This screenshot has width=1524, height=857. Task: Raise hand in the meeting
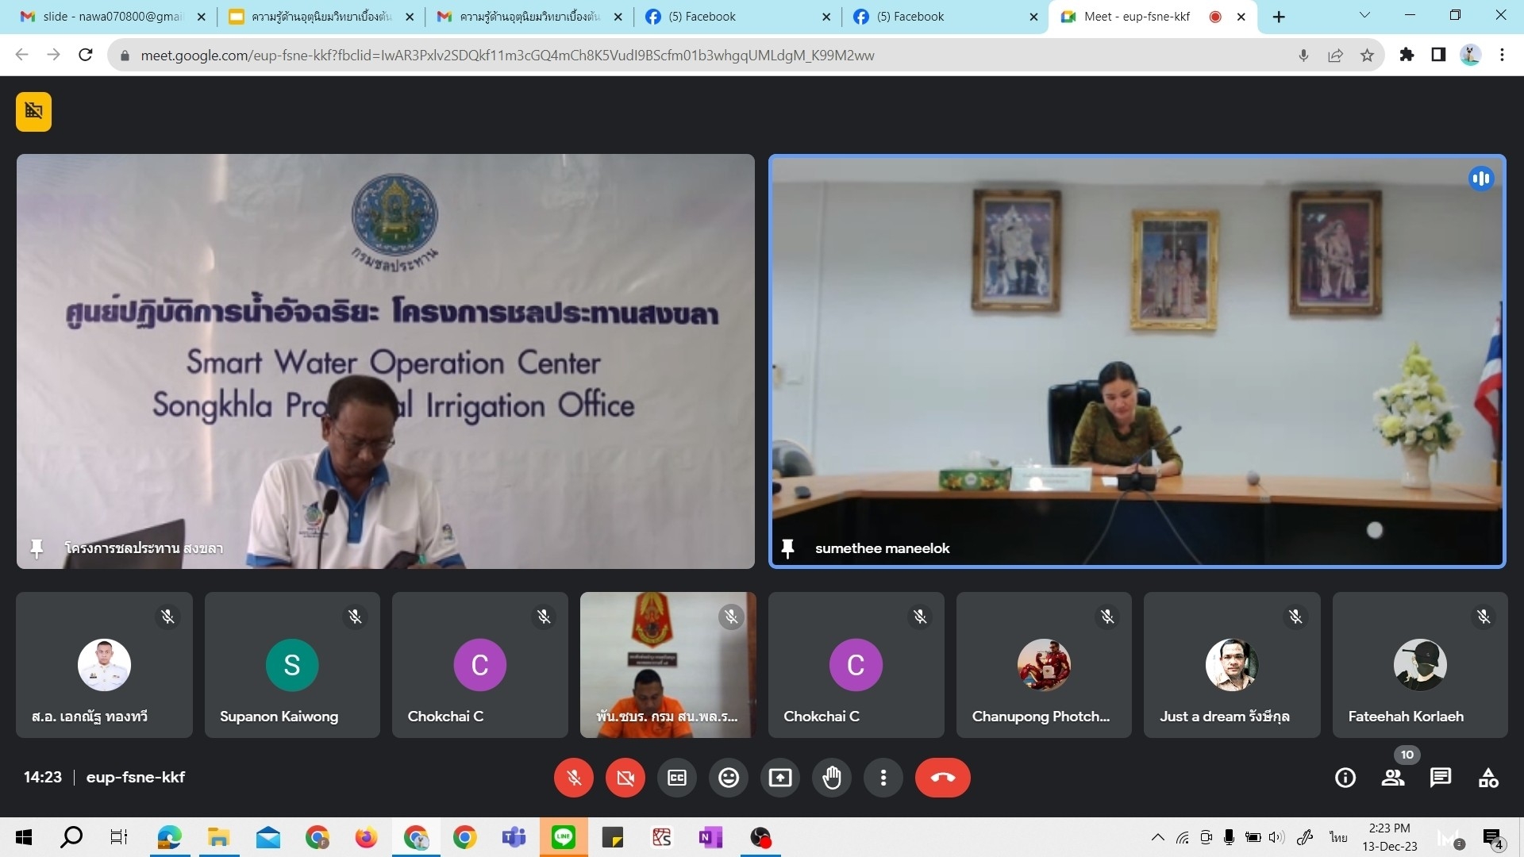[832, 778]
